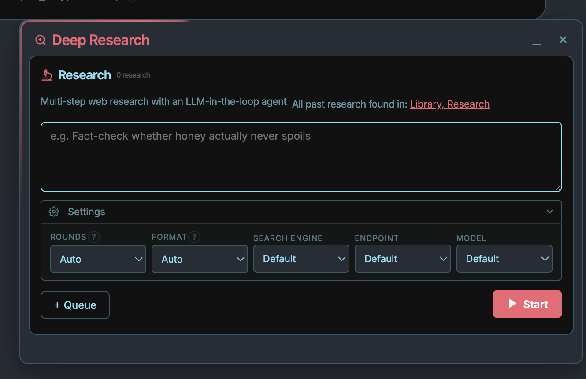586x379 pixels.
Task: Open the Format dropdown
Action: (x=200, y=259)
